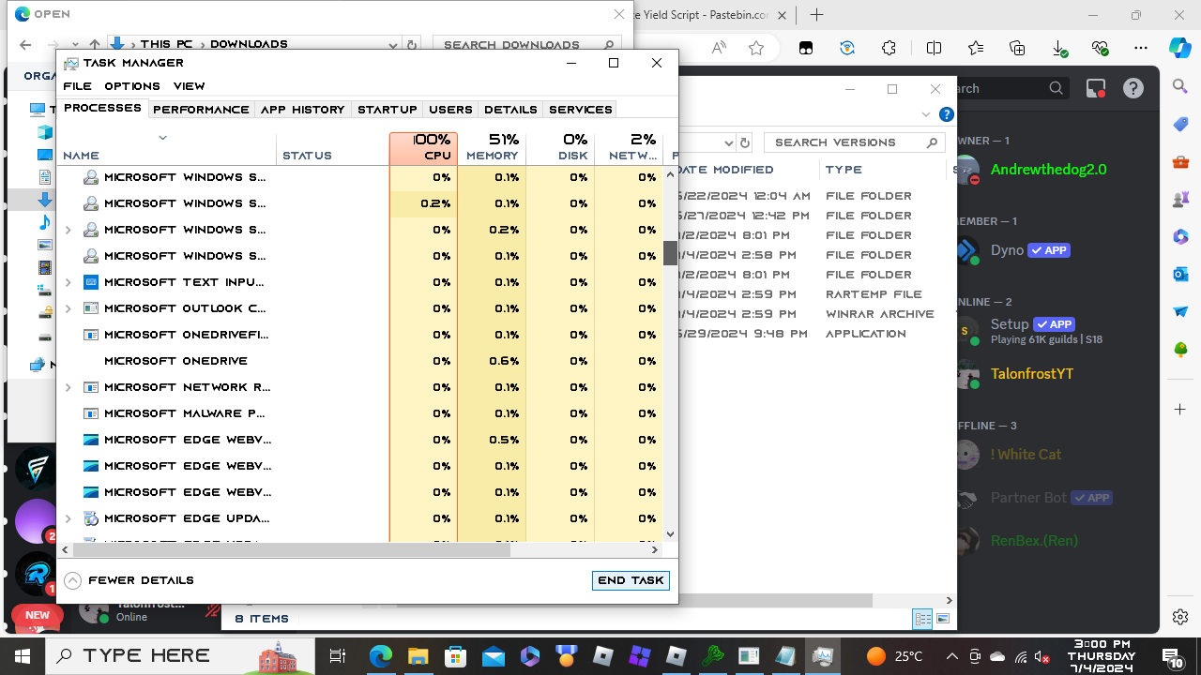Open the Discord Help question mark
This screenshot has height=675, width=1201.
(x=1133, y=88)
